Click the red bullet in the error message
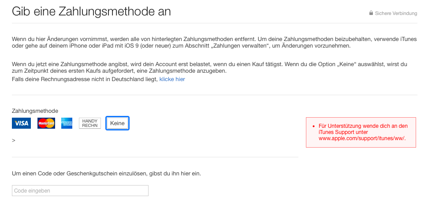Image resolution: width=428 pixels, height=208 pixels. tap(313, 126)
